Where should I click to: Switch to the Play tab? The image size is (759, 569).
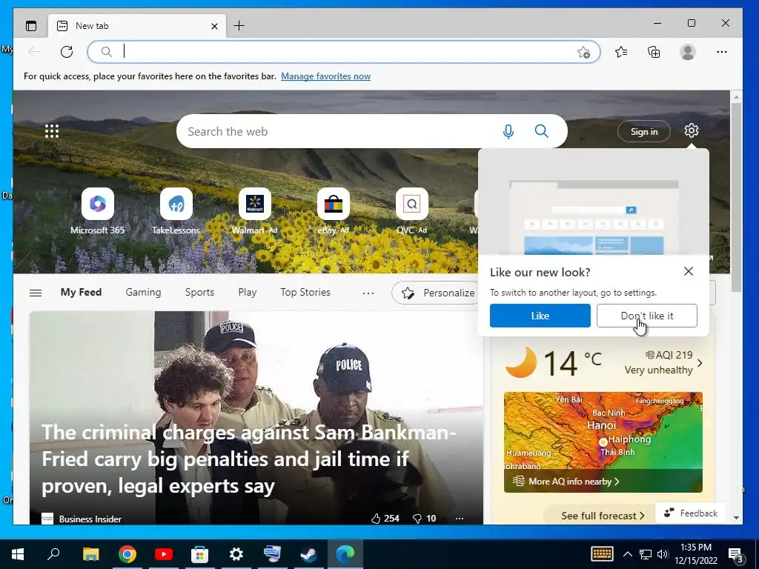pos(248,292)
